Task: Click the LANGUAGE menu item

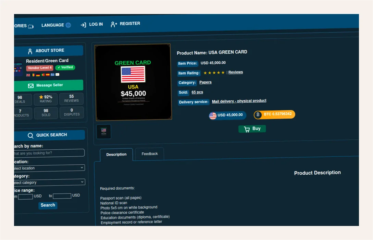Action: (x=56, y=25)
